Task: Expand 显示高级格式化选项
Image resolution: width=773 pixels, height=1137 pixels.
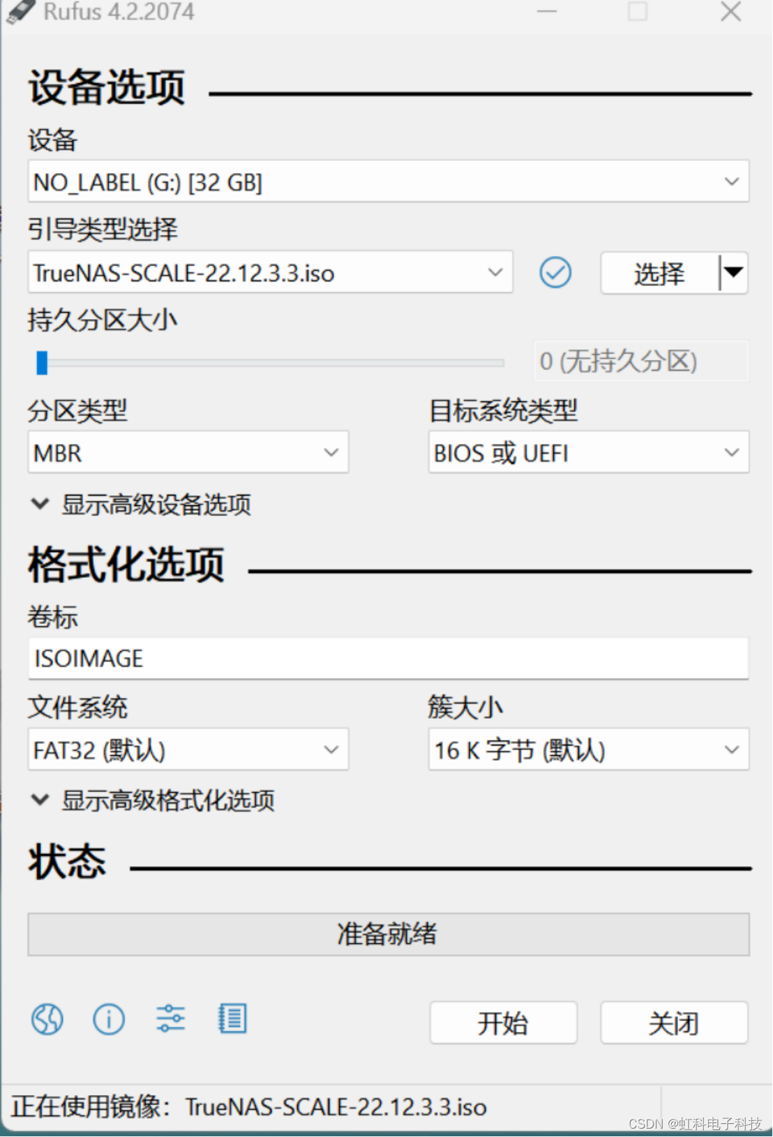Action: coord(153,800)
